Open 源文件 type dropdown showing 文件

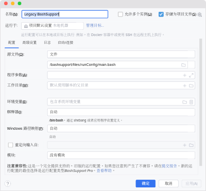(121, 55)
